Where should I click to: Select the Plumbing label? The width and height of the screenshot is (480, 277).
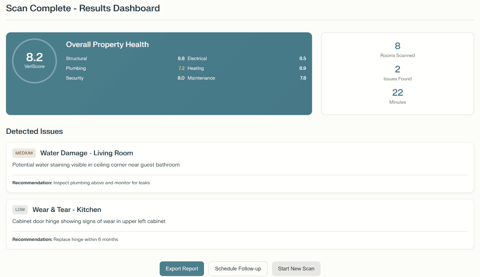click(76, 68)
